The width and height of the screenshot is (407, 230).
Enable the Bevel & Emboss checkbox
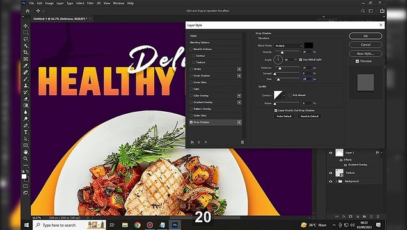191,49
